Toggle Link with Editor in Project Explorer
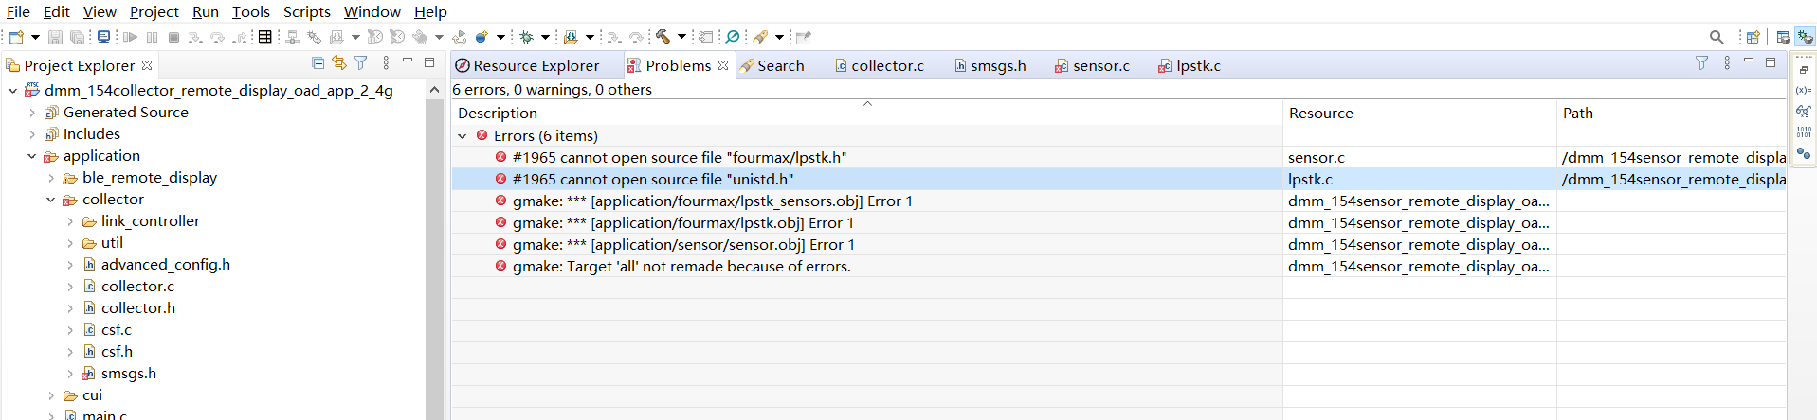Viewport: 1817px width, 420px height. pos(338,63)
